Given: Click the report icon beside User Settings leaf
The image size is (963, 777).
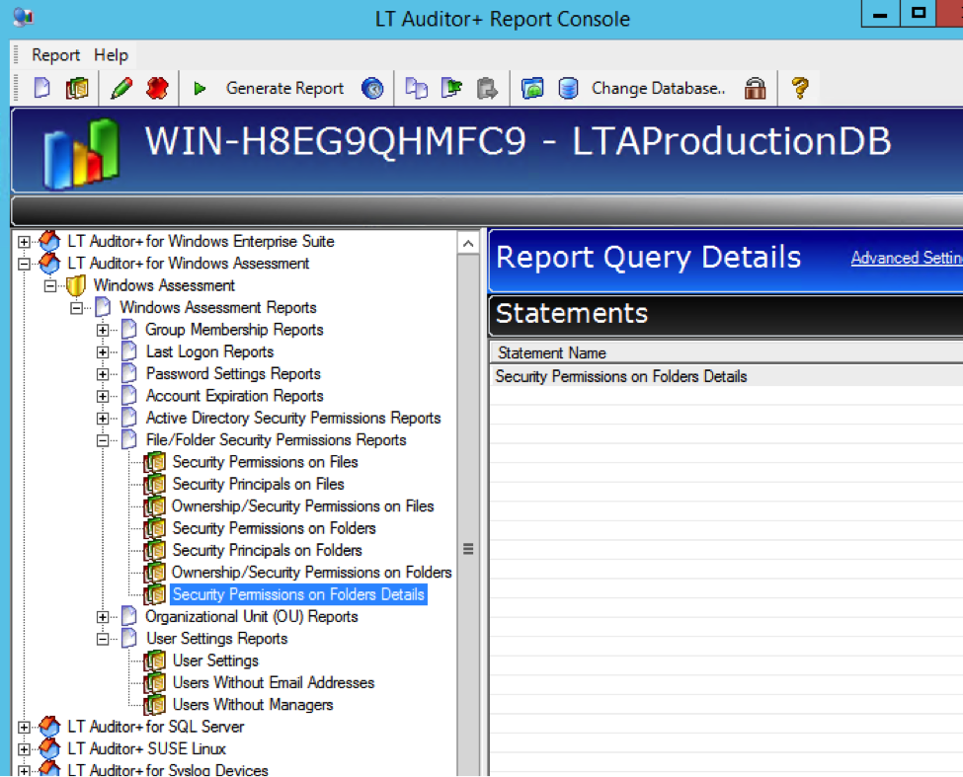Looking at the screenshot, I should click(x=155, y=661).
